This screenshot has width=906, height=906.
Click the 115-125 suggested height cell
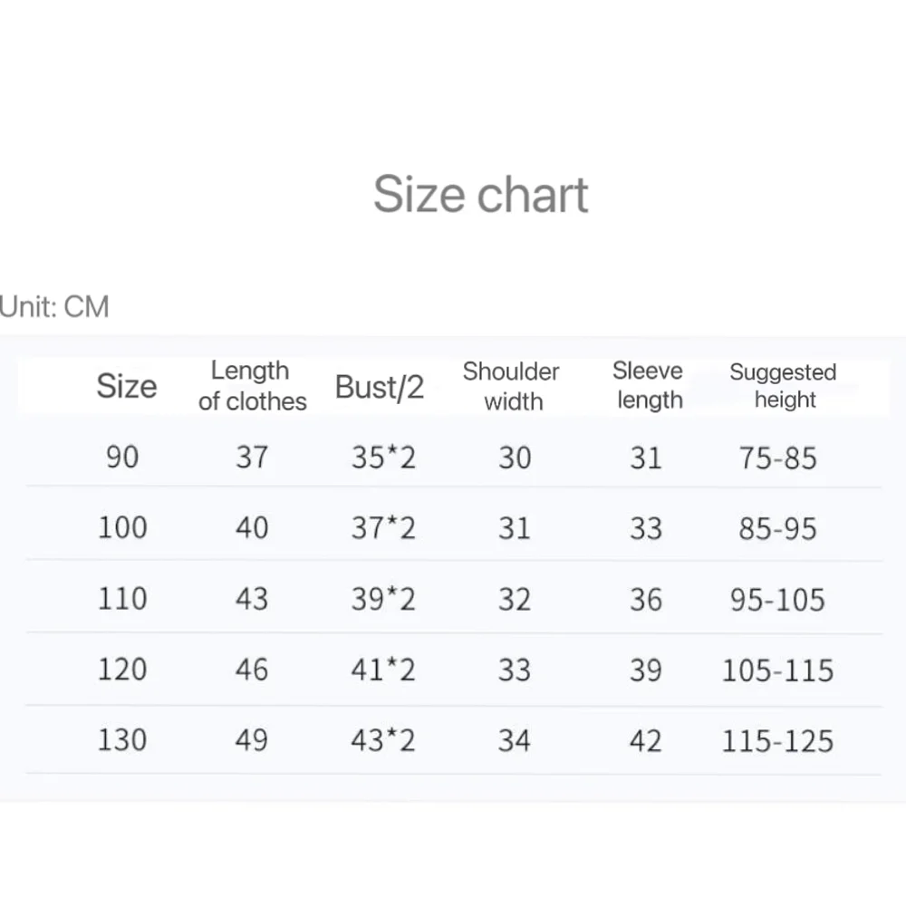point(777,742)
